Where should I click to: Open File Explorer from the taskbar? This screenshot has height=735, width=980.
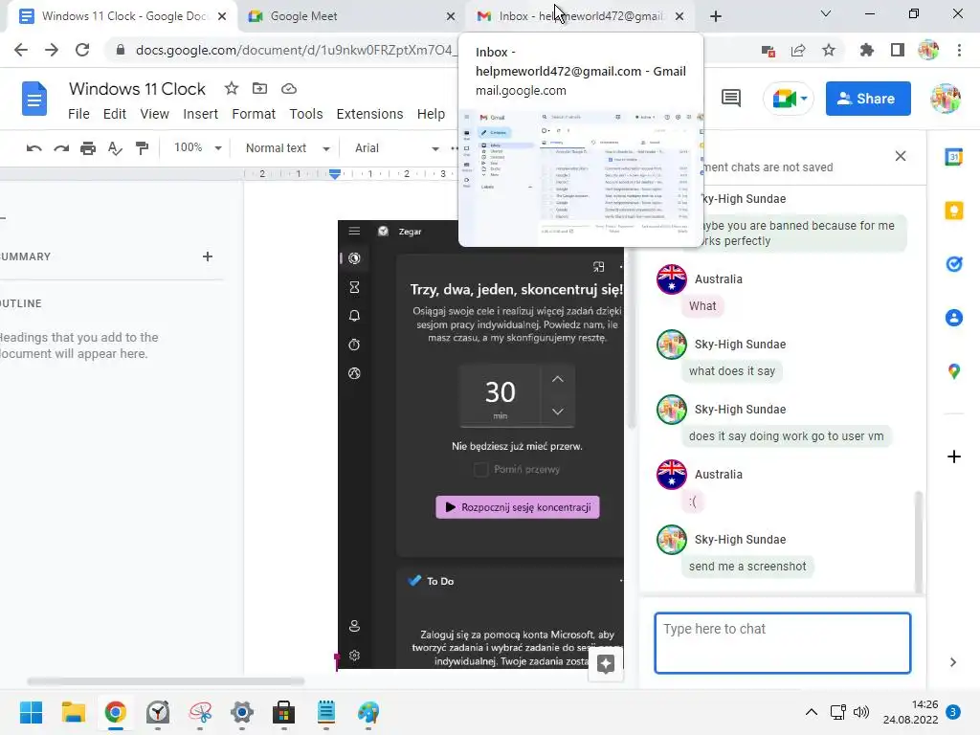coord(73,712)
